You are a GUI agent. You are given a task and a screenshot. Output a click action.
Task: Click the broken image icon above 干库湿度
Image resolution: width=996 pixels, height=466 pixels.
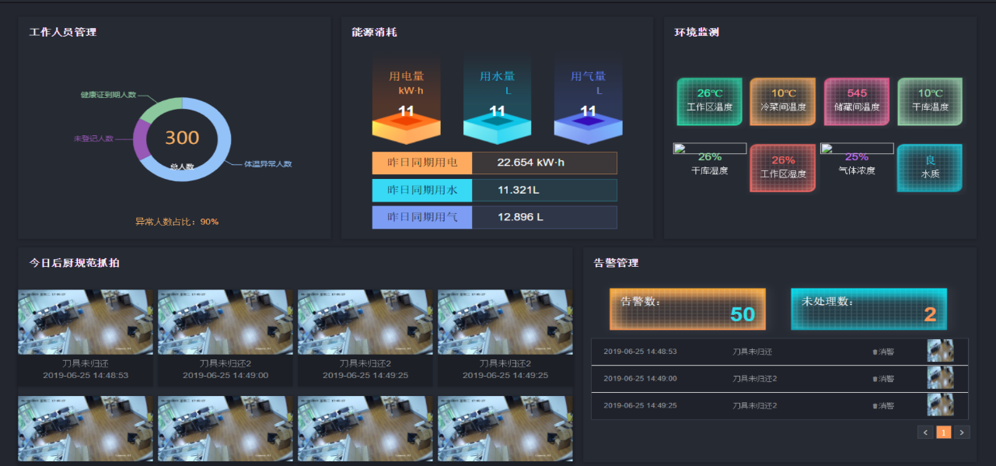point(678,148)
